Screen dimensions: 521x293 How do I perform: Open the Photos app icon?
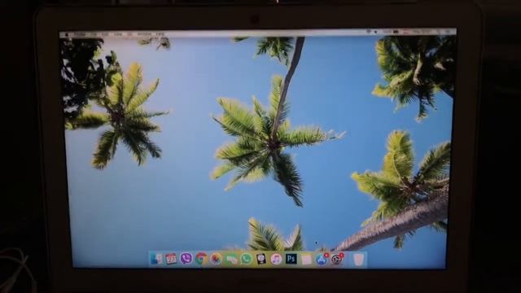[216, 259]
